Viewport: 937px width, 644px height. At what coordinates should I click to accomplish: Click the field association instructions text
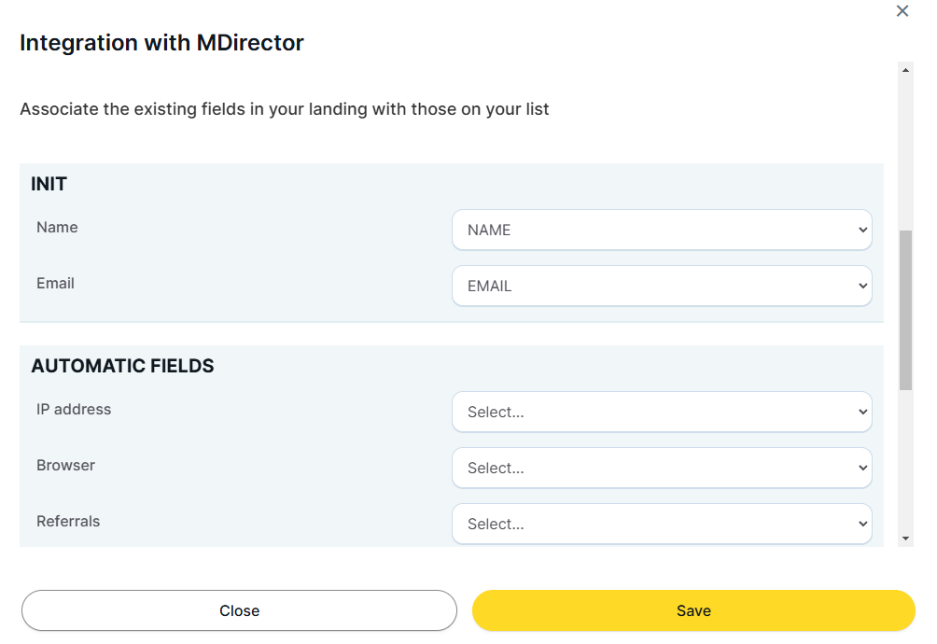coord(285,109)
